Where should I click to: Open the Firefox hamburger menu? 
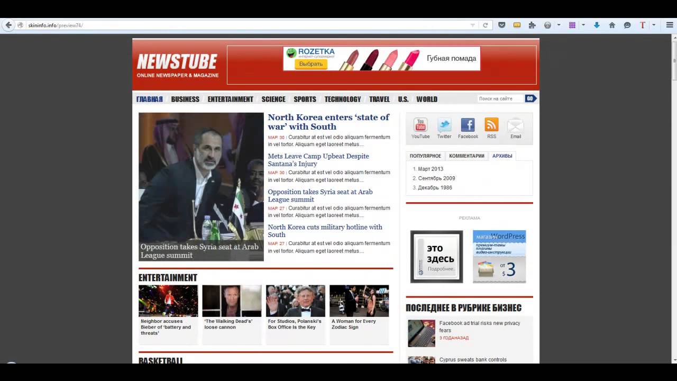pyautogui.click(x=669, y=25)
